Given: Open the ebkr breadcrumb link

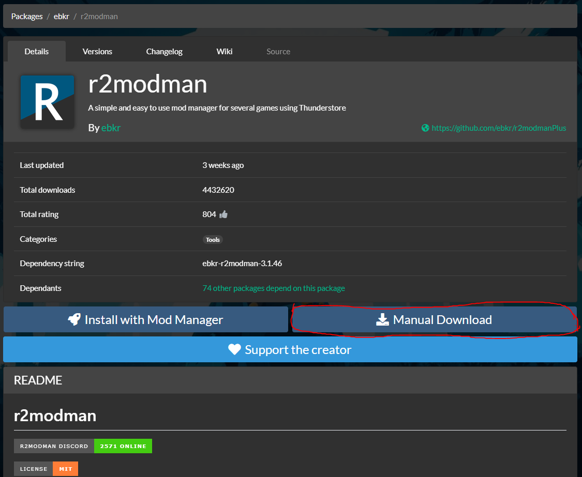Looking at the screenshot, I should tap(61, 17).
